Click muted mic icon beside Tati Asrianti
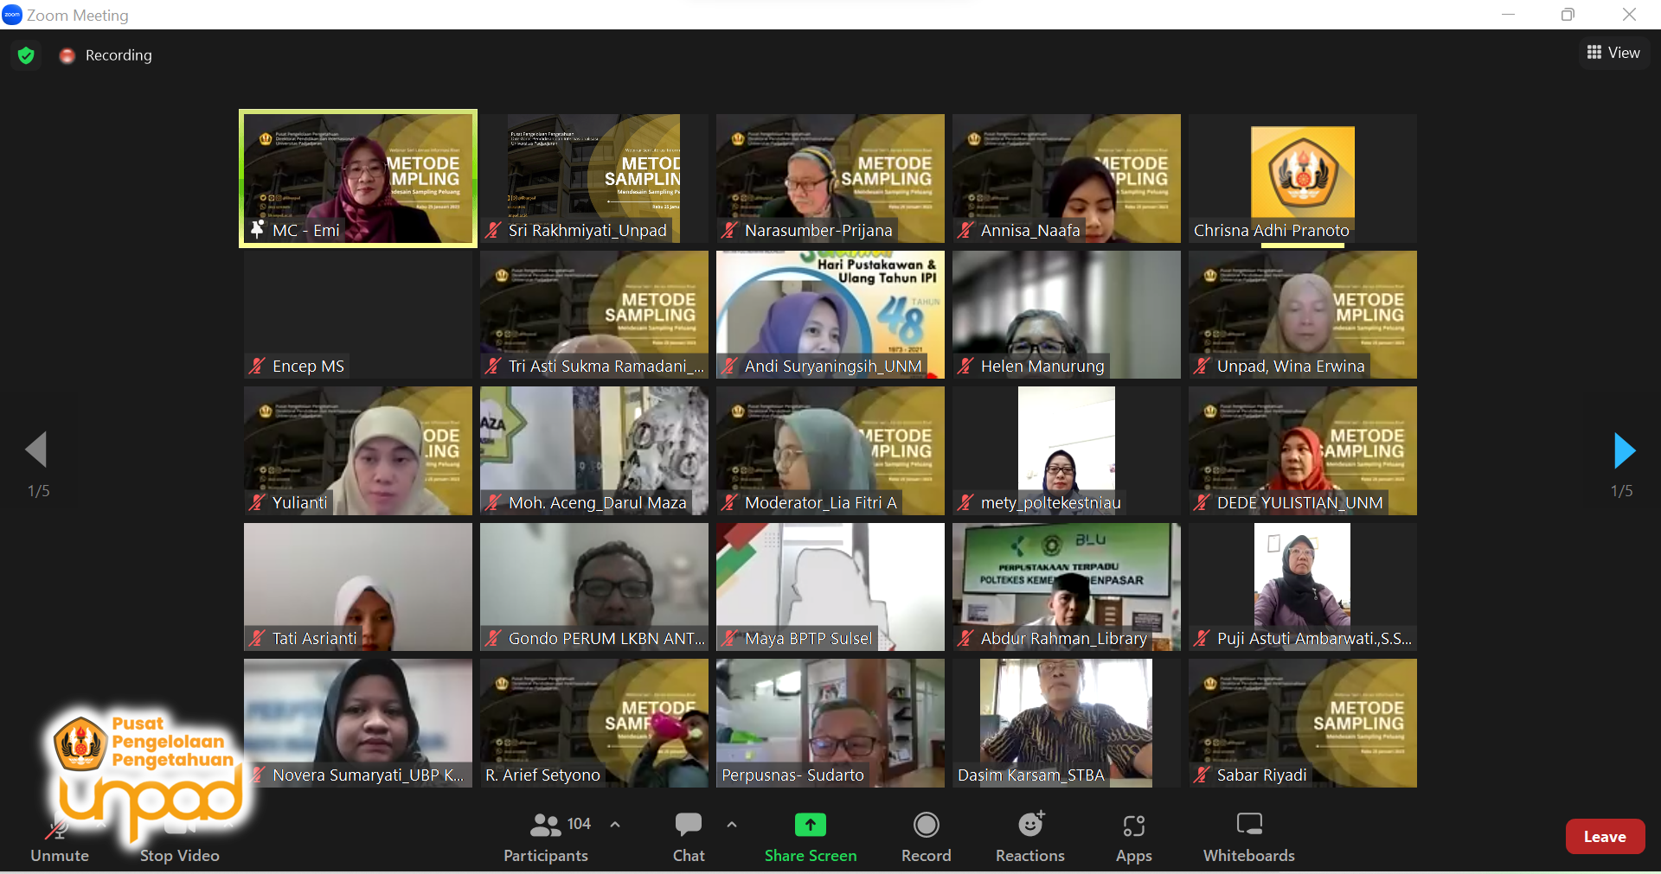Image resolution: width=1661 pixels, height=874 pixels. click(257, 638)
